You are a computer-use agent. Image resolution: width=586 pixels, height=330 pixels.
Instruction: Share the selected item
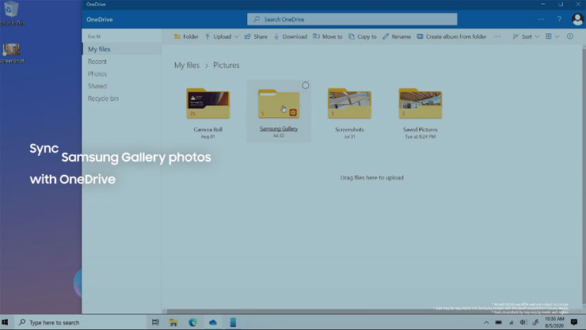click(x=256, y=36)
